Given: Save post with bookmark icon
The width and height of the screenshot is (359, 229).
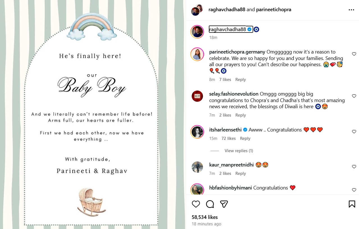Looking at the screenshot, I should [x=352, y=204].
